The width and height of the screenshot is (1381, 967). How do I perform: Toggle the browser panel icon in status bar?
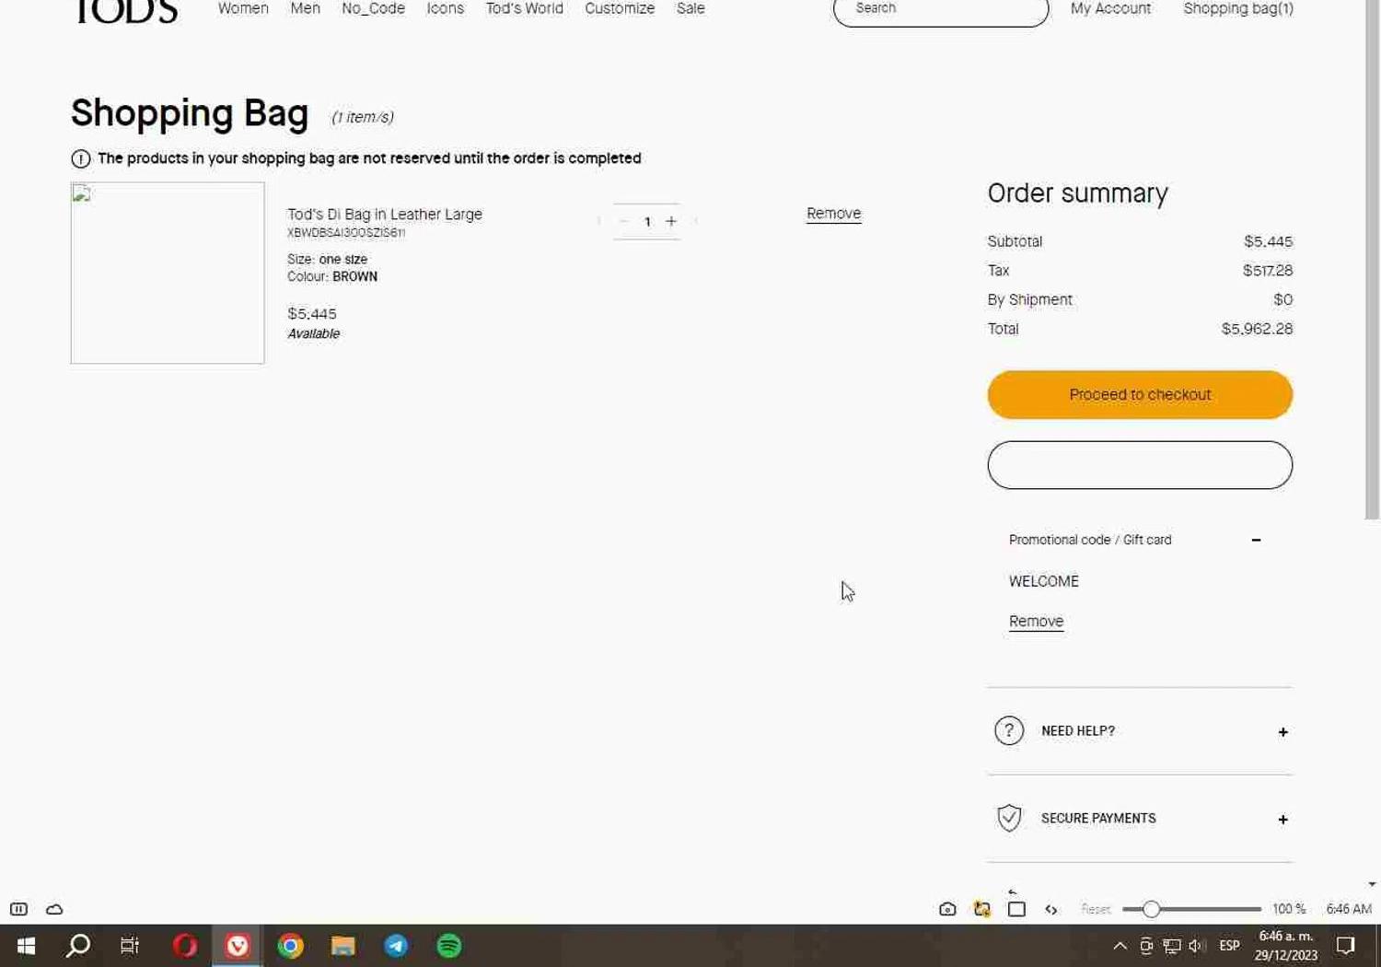tap(18, 909)
